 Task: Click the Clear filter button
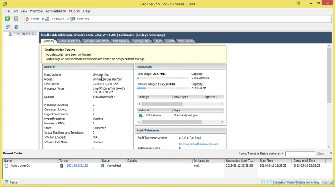point(320,154)
